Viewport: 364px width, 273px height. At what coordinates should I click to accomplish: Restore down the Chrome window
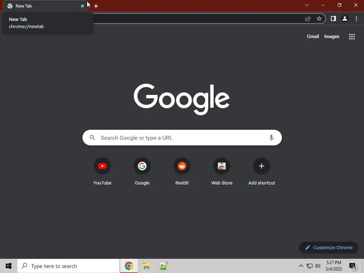click(339, 5)
